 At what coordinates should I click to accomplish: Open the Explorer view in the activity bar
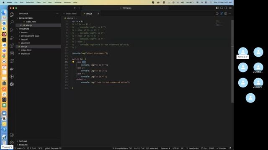tap(12, 15)
